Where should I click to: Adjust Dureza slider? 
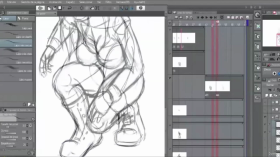pos(11,133)
